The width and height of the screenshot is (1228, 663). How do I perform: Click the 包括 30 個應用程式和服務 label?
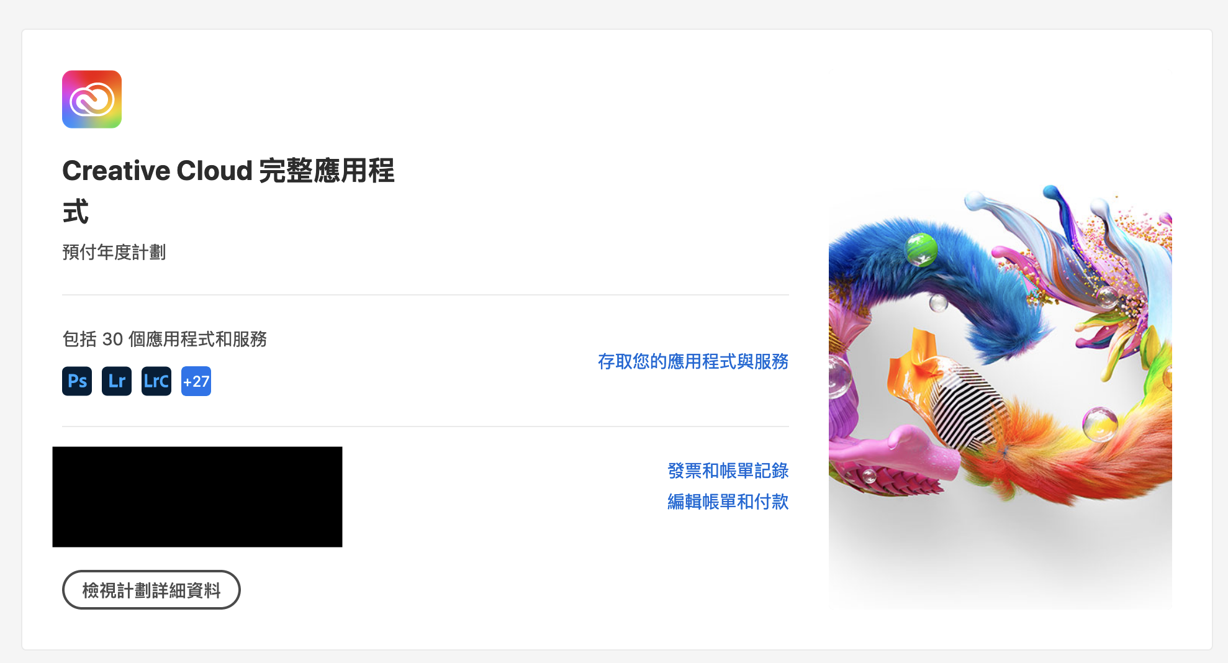[165, 339]
